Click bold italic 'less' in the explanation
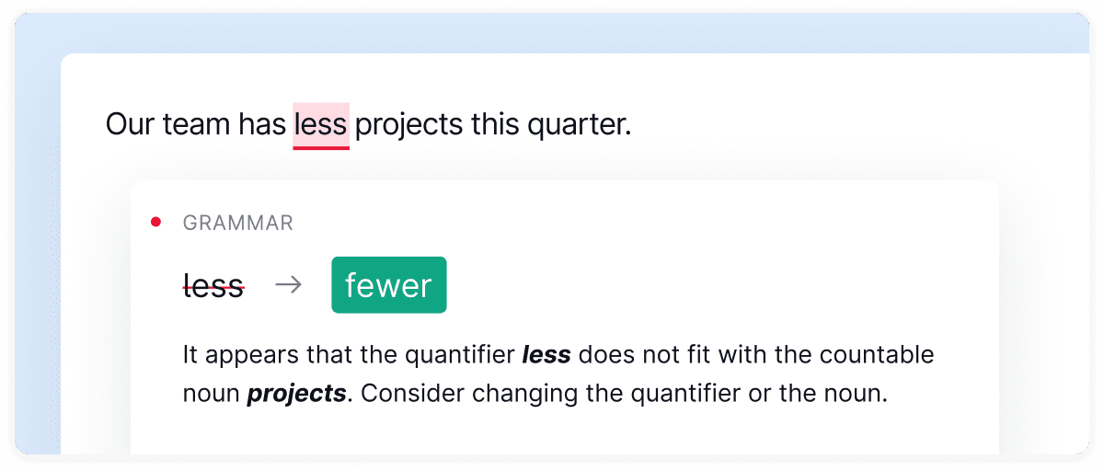The height and width of the screenshot is (471, 1104). pyautogui.click(x=546, y=354)
